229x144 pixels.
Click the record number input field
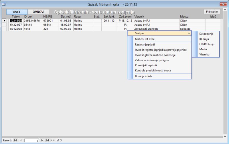[x=31, y=140]
